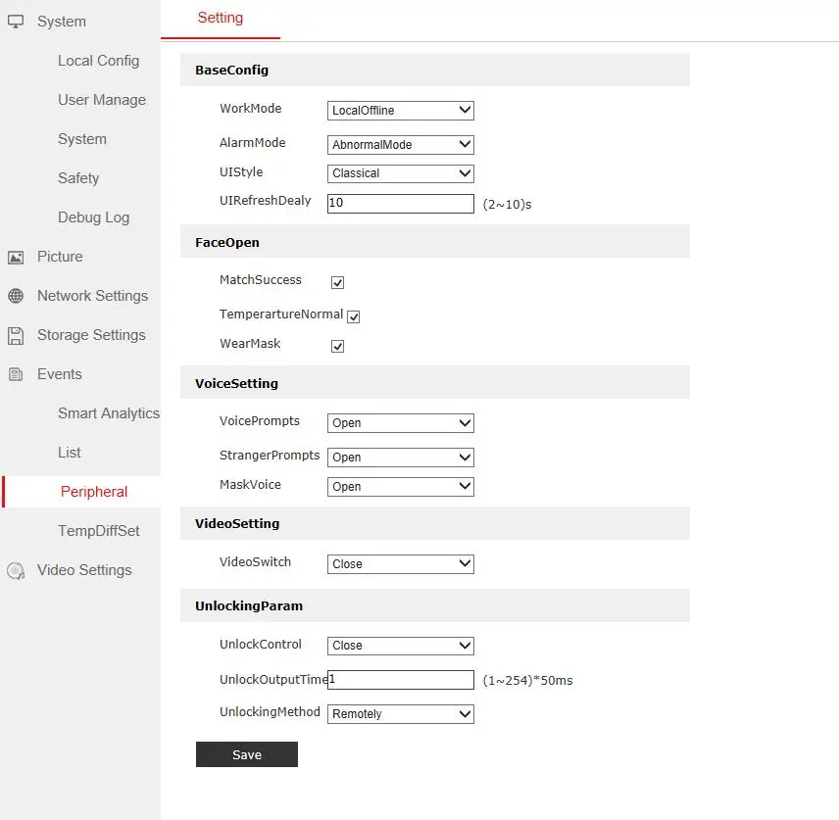Click the Events document icon
Image resolution: width=839 pixels, height=820 pixels.
click(x=16, y=374)
